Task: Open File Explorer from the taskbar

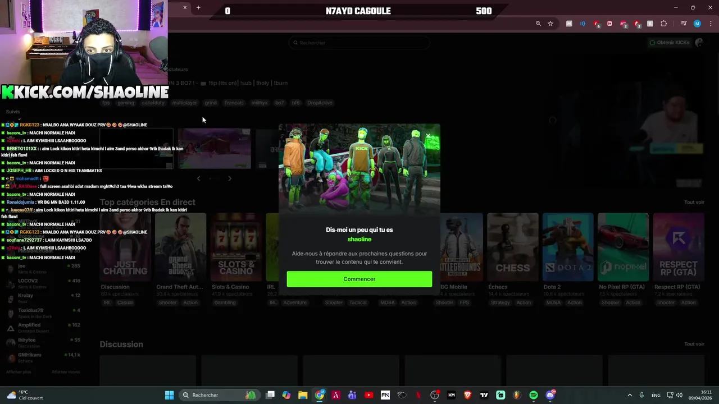Action: point(303,395)
